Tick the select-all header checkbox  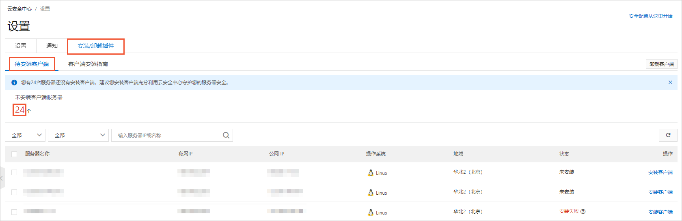click(x=14, y=154)
